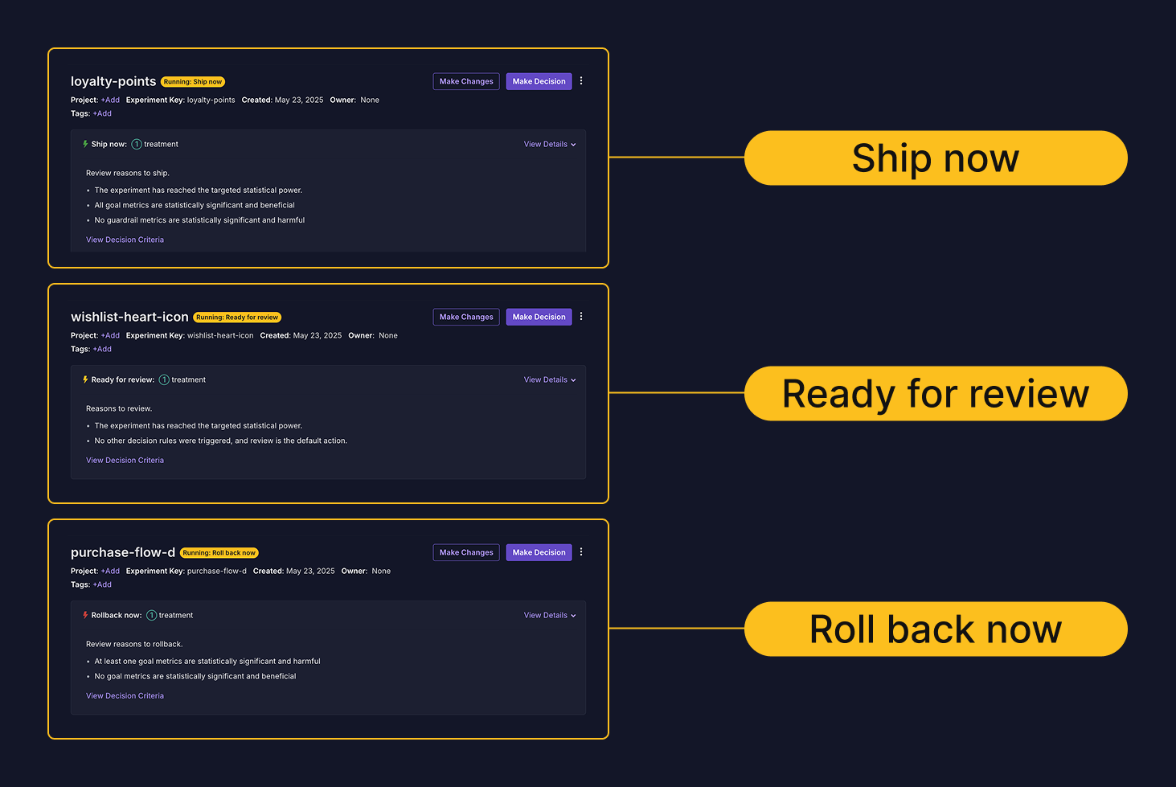This screenshot has width=1176, height=787.
Task: Open kebab menu for wishlist-heart-icon experiment
Action: pos(581,317)
